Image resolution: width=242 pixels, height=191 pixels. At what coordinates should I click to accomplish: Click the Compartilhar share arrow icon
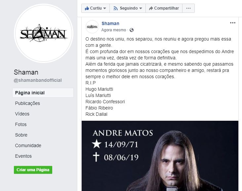151,8
